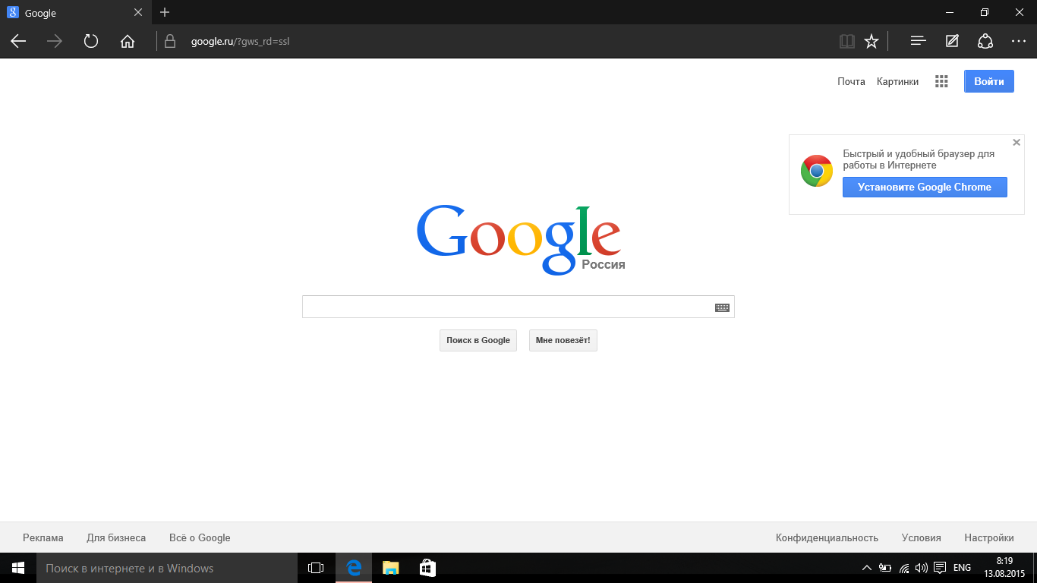The image size is (1037, 583).
Task: Open the Для бизнеса footer link
Action: click(x=116, y=537)
